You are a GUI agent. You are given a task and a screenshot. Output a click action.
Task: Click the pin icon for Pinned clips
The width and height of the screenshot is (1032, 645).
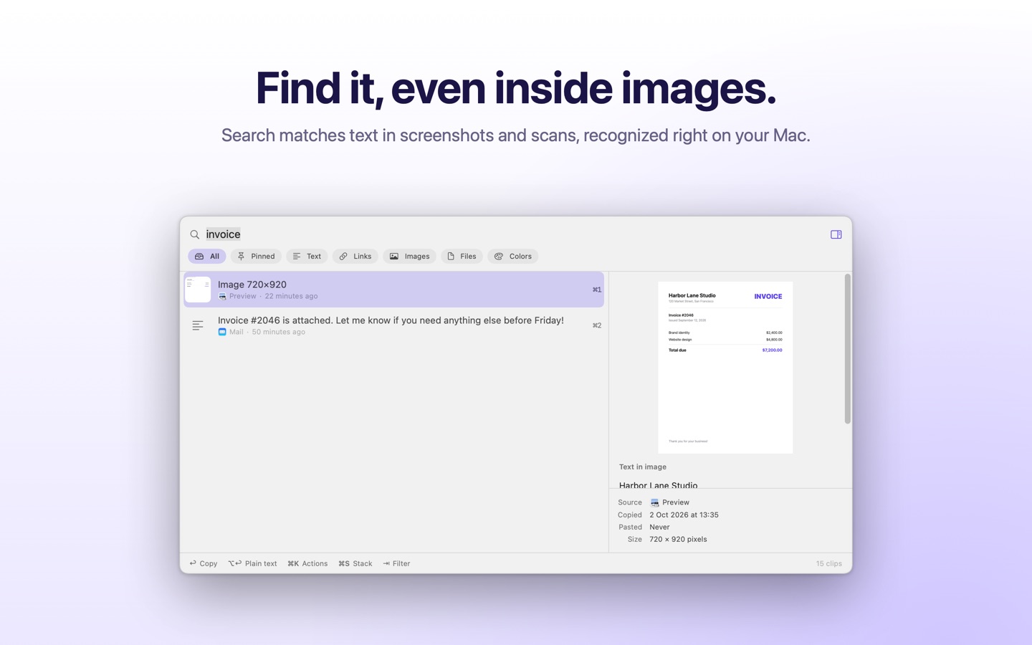[x=242, y=256]
